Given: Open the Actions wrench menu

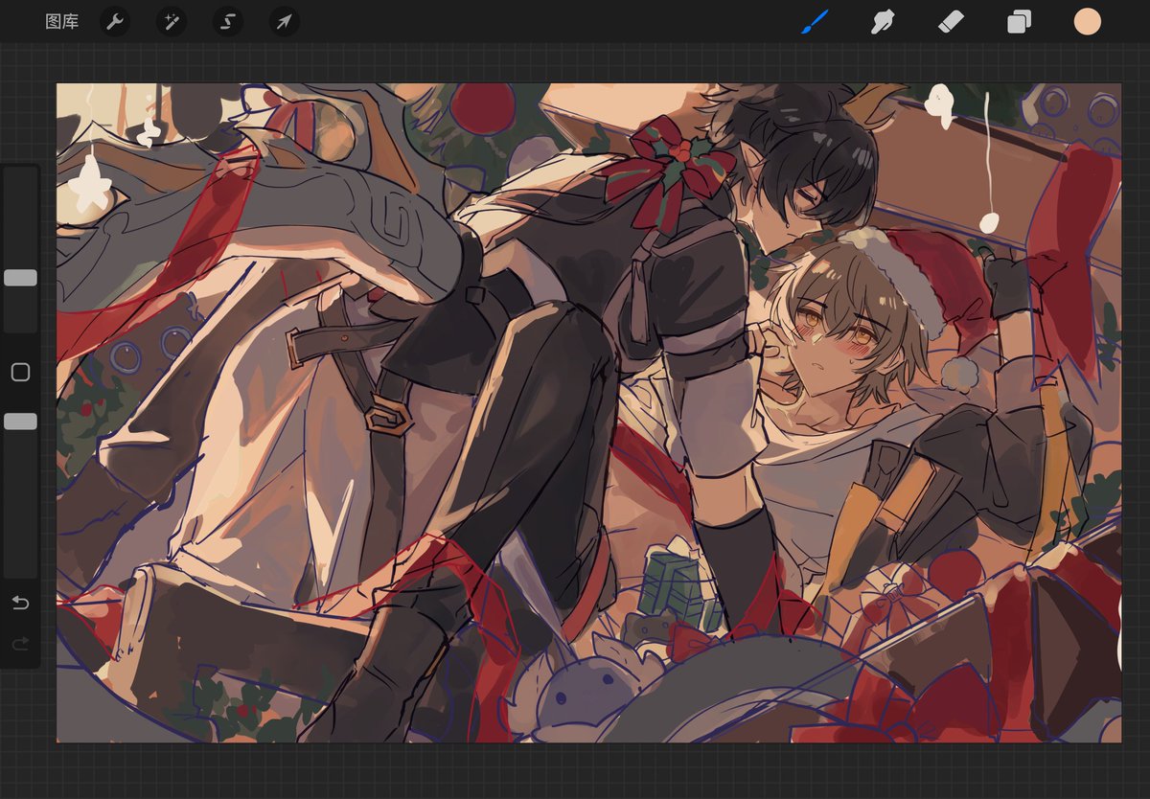Looking at the screenshot, I should pos(115,22).
